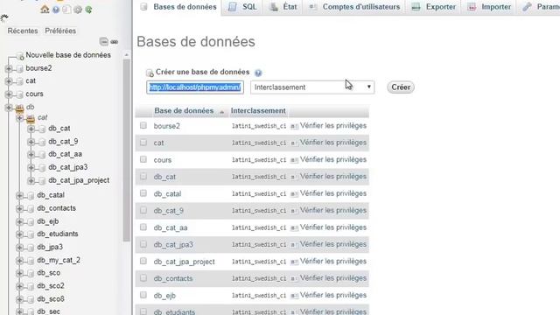
Task: Go to phpMyAdmin home via house icon
Action: [45, 10]
